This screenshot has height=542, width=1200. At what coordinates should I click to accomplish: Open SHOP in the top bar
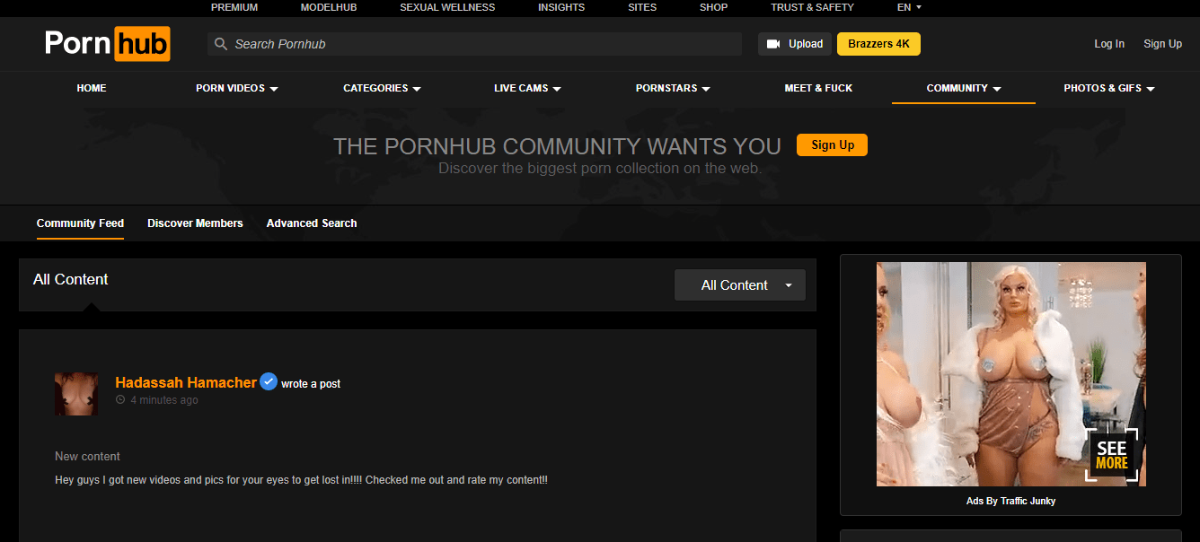point(713,7)
